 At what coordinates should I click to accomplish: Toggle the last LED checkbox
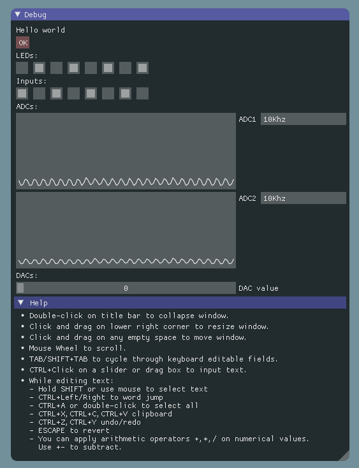coord(143,68)
